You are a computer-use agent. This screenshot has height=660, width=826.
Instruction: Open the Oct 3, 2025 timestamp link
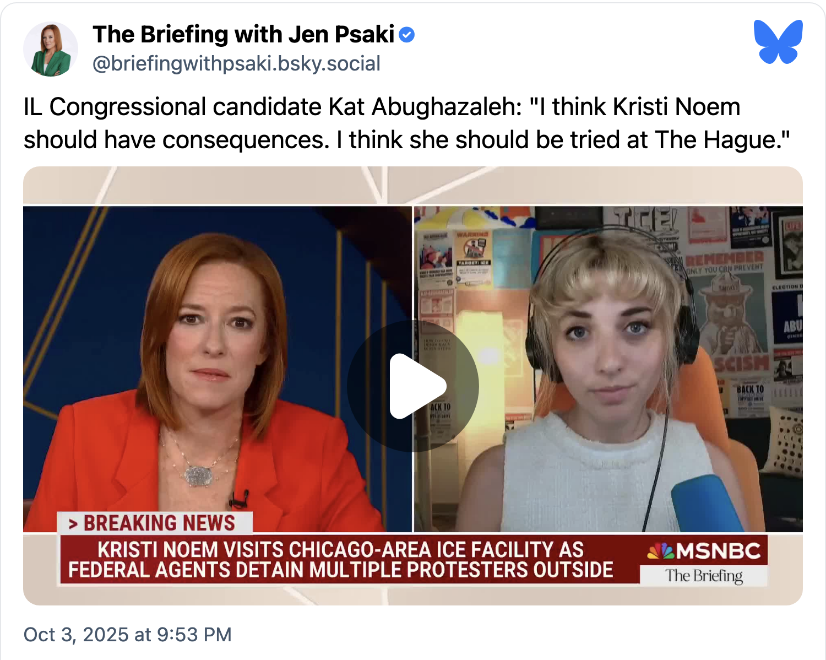coord(127,635)
